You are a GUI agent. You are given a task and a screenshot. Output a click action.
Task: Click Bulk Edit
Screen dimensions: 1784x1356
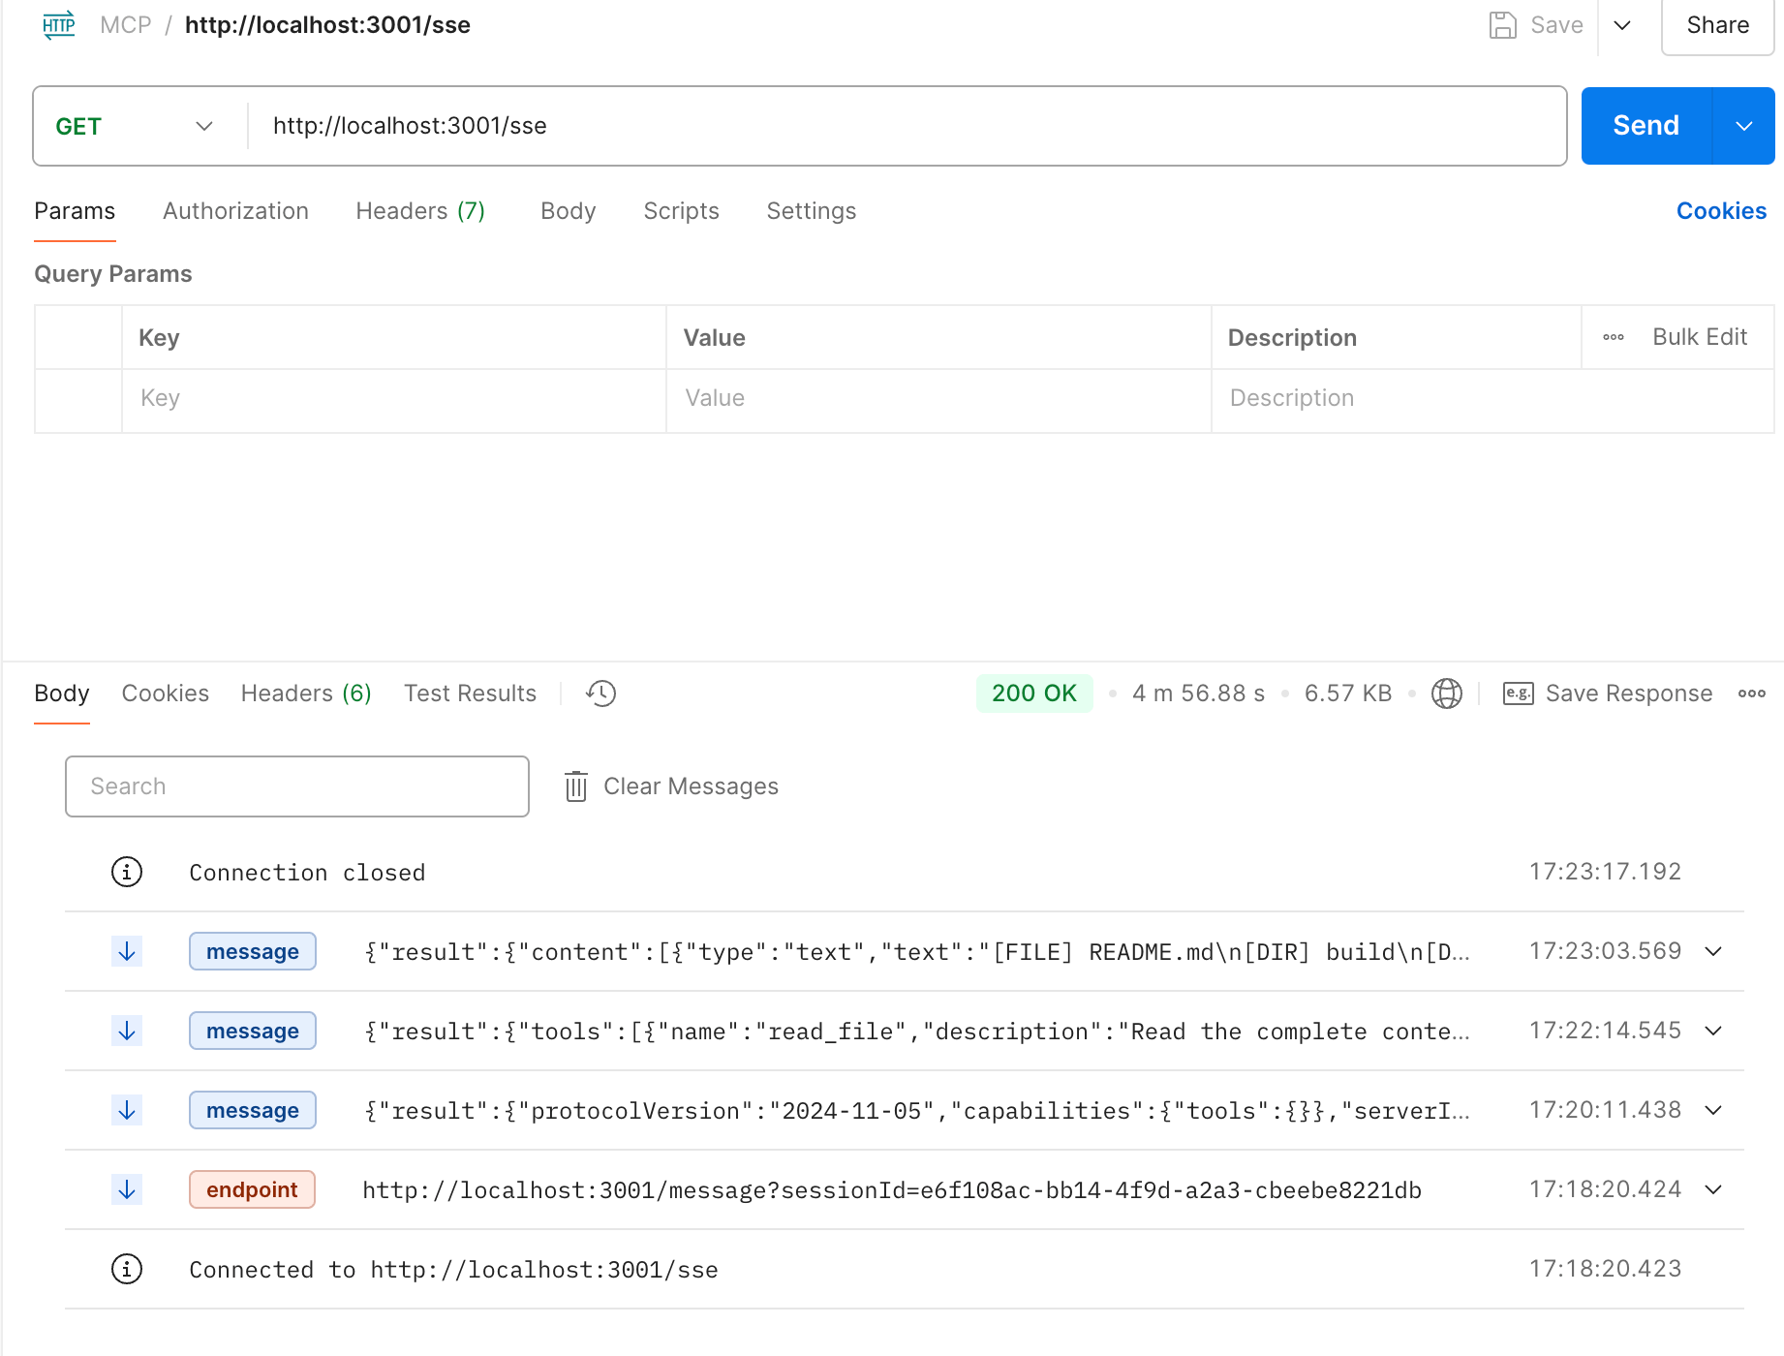pyautogui.click(x=1699, y=337)
